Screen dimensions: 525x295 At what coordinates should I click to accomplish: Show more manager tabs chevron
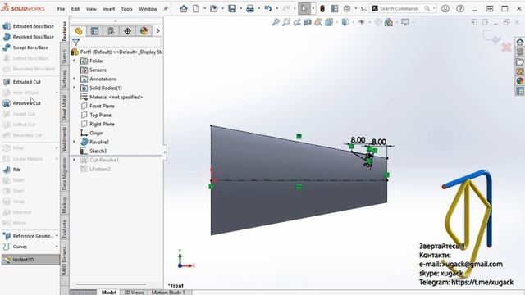[158, 31]
